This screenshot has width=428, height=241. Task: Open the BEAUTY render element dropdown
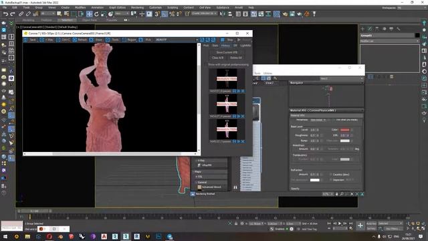tap(177, 40)
